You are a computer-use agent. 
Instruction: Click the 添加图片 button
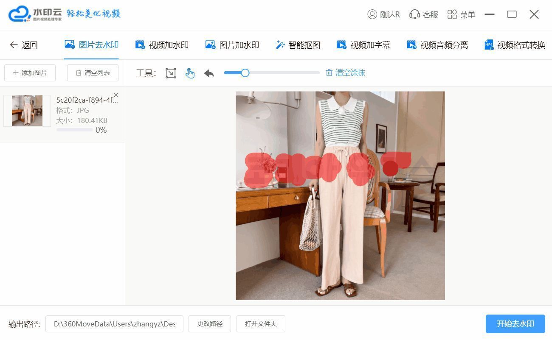click(30, 73)
